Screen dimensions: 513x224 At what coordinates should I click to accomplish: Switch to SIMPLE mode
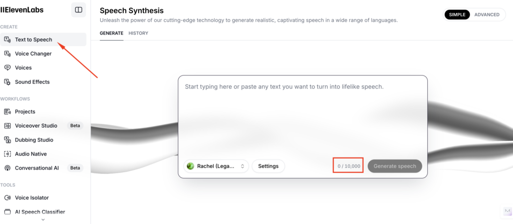[457, 14]
